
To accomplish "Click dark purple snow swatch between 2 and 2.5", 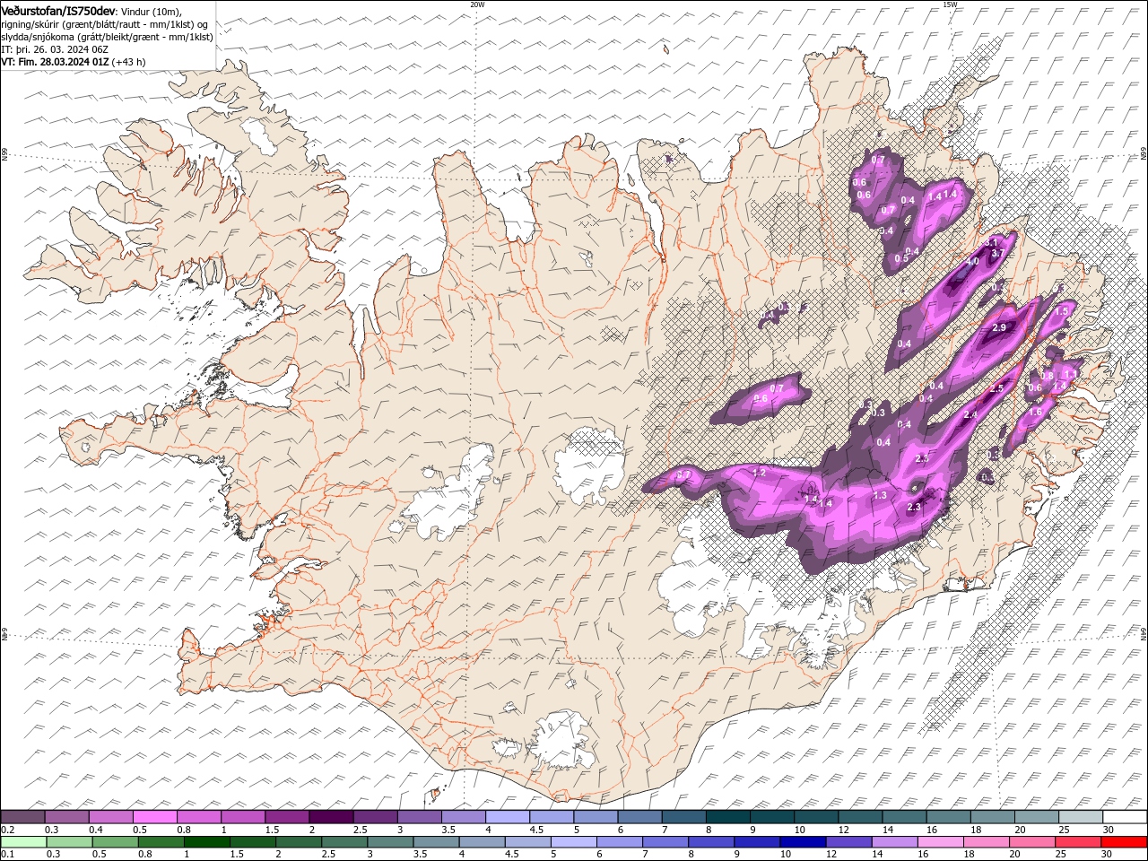I will click(330, 817).
